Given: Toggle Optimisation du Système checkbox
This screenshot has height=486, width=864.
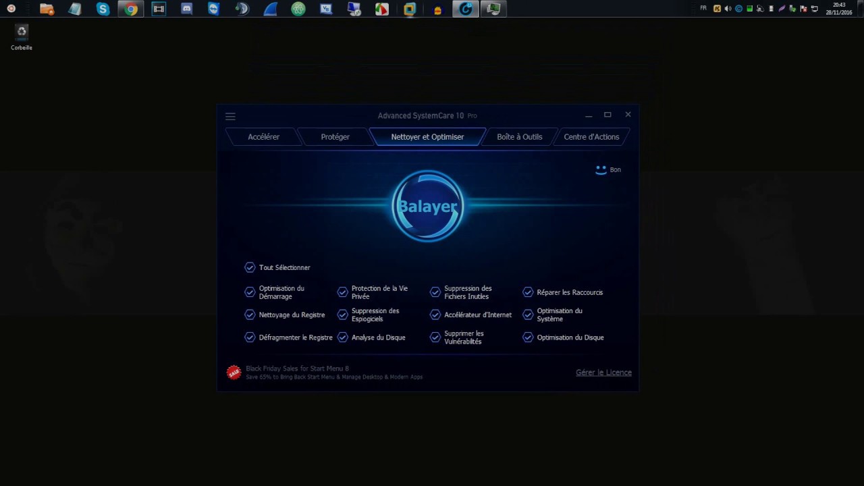Looking at the screenshot, I should pos(528,315).
